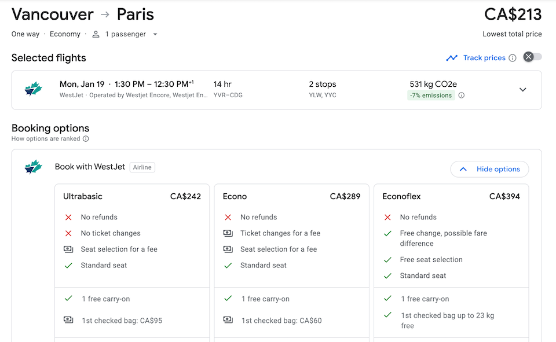
Task: Click the How options are ranked text
Action: click(x=46, y=139)
